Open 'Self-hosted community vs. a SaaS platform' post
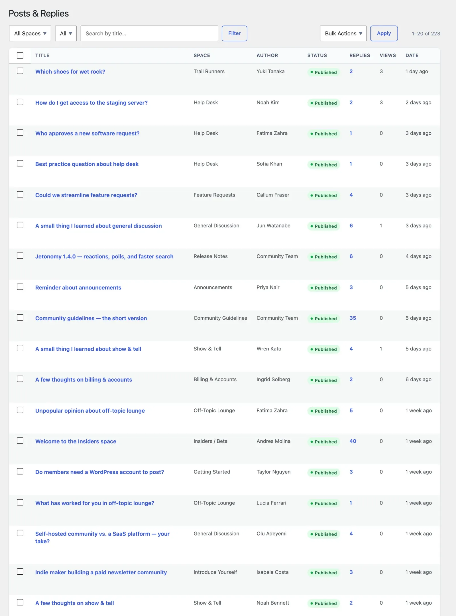The width and height of the screenshot is (456, 616). point(102,537)
